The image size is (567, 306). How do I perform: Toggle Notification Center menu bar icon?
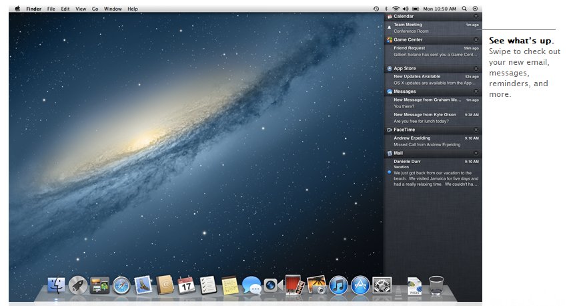pos(475,9)
